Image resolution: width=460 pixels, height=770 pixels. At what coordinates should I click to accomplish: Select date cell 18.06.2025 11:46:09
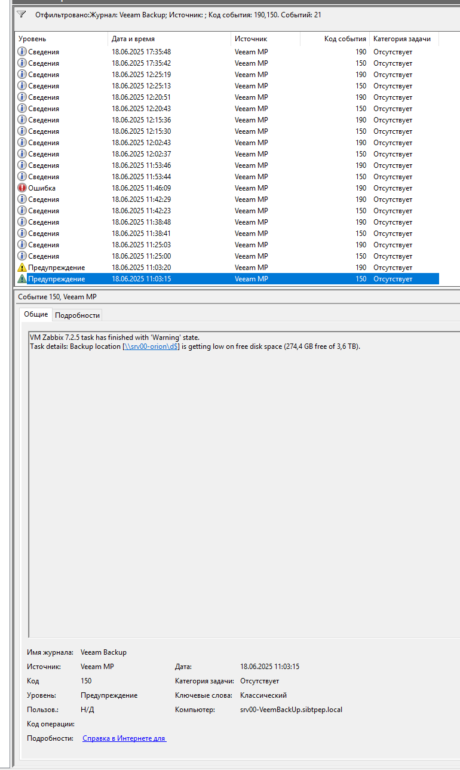[x=141, y=188]
